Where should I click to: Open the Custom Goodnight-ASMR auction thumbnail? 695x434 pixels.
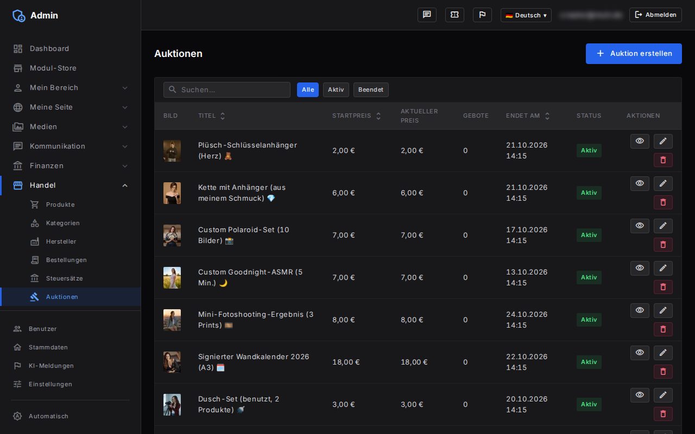172,277
